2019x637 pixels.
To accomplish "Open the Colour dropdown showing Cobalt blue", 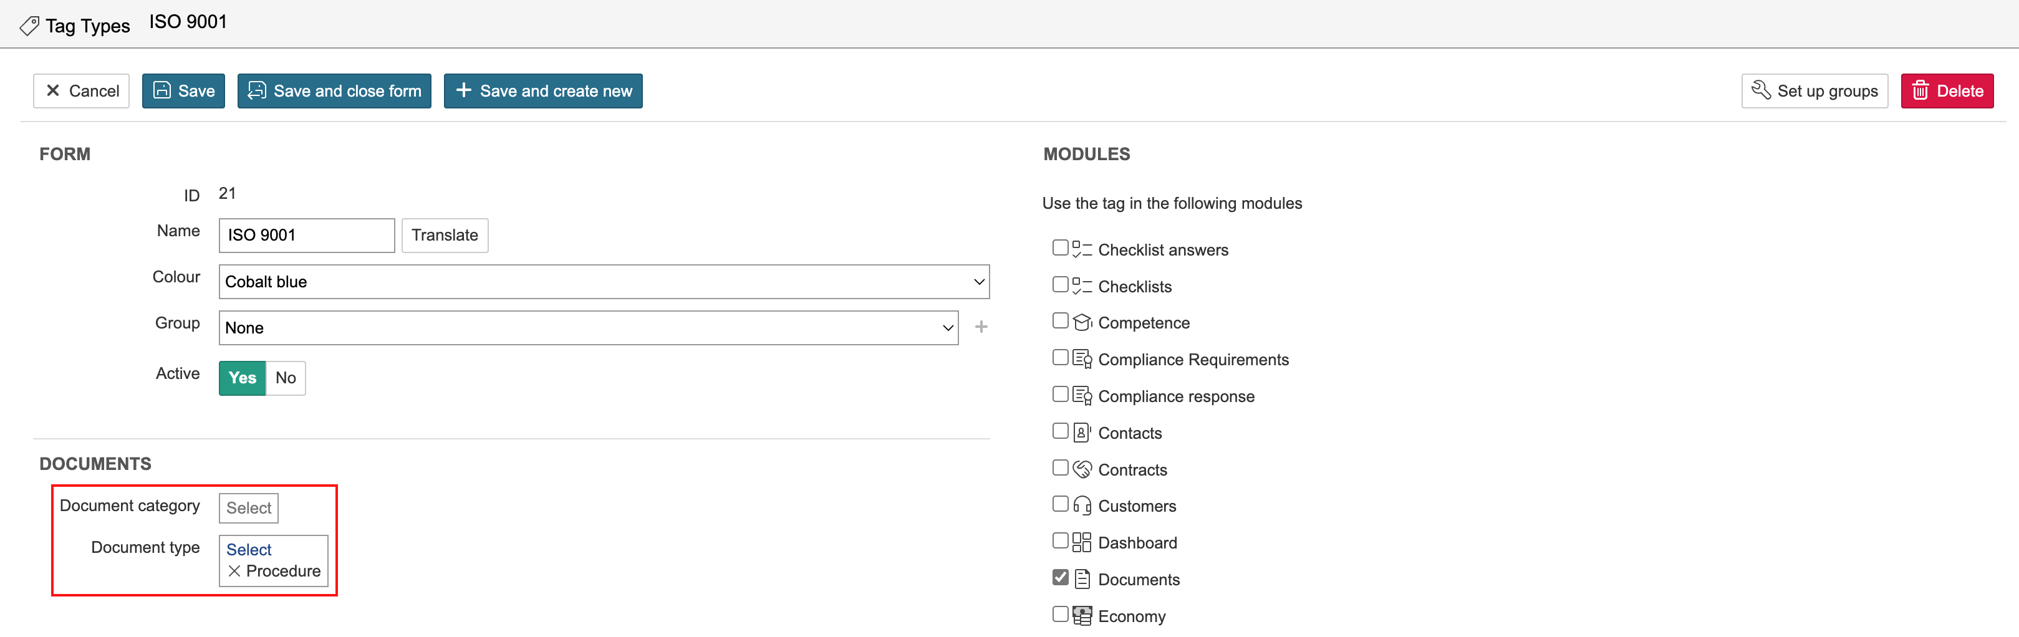I will (x=604, y=281).
